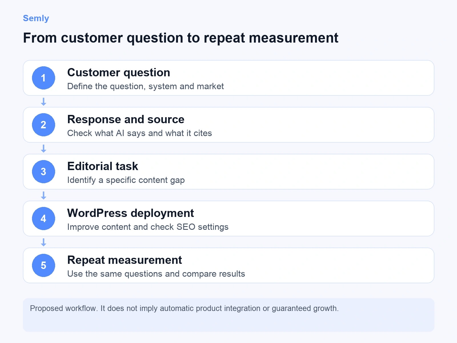Click 'Improve content and check SEO settings'
The image size is (457, 343).
click(x=148, y=227)
